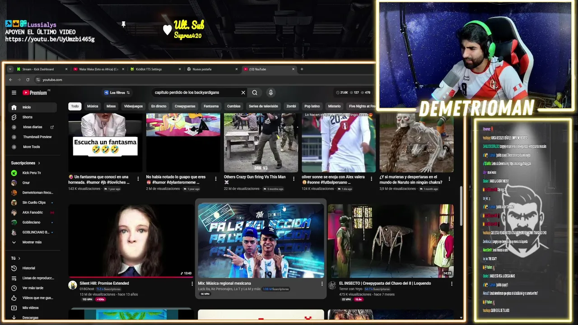The width and height of the screenshot is (578, 325).
Task: Switch to Stream - Kick Dashboard tab
Action: click(42, 69)
